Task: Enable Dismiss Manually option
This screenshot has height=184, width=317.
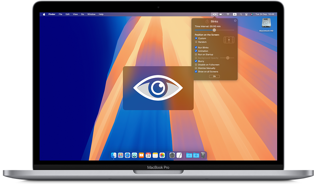Action: pyautogui.click(x=196, y=68)
